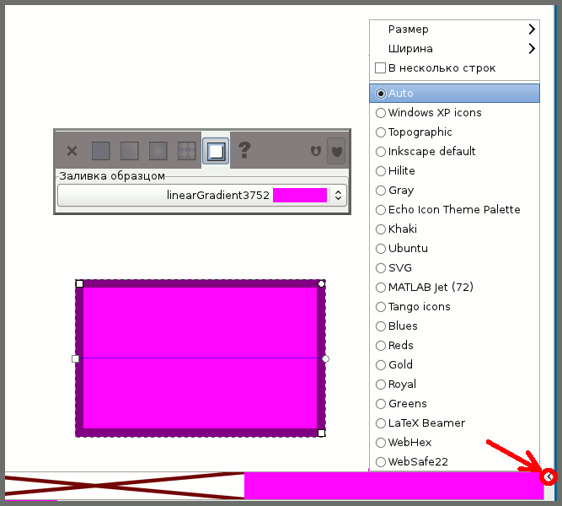The width and height of the screenshot is (562, 506).
Task: Select the Tango icons palette
Action: [419, 307]
